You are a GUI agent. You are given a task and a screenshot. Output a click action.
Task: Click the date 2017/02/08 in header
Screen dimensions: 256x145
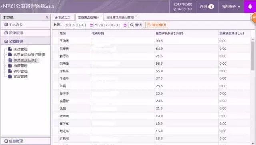(x=183, y=4)
